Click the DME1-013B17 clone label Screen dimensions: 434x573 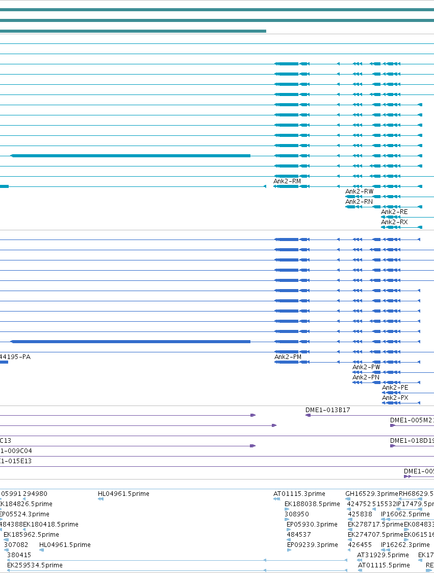[x=328, y=411]
